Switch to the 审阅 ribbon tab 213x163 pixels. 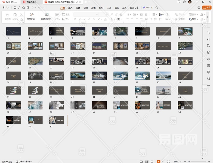point(109,8)
